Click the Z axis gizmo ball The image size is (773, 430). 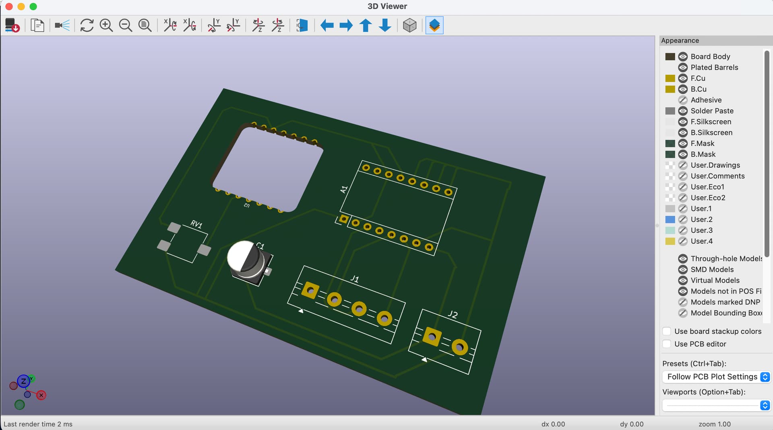pyautogui.click(x=23, y=381)
